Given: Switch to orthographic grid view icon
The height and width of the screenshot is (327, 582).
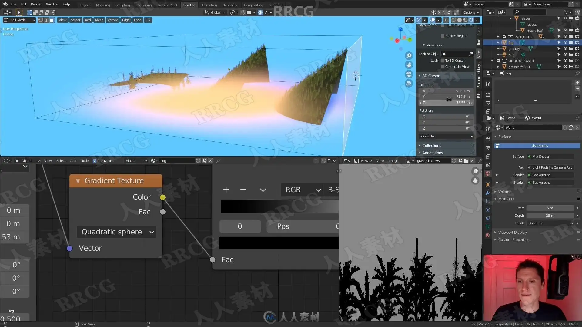Looking at the screenshot, I should coord(409,84).
